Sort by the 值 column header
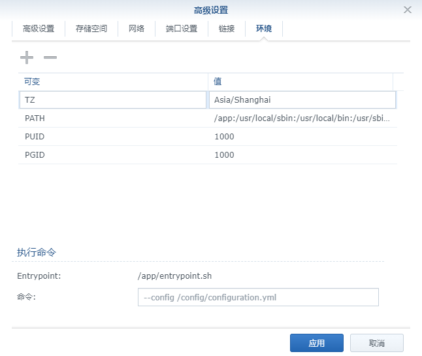The width and height of the screenshot is (422, 356). click(300, 81)
